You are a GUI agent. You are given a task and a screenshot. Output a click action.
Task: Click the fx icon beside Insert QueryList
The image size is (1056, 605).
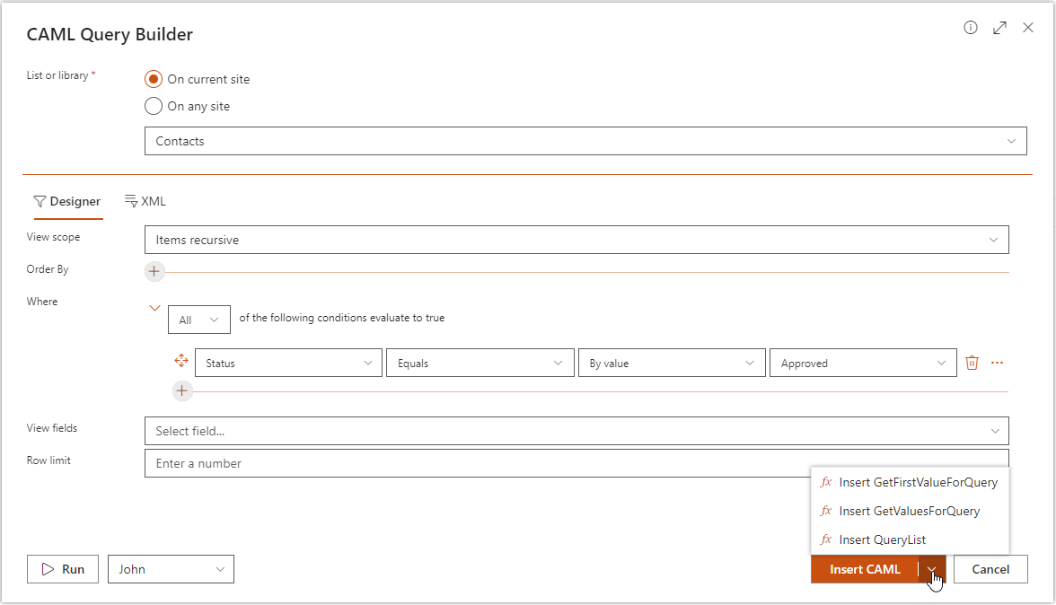click(825, 539)
